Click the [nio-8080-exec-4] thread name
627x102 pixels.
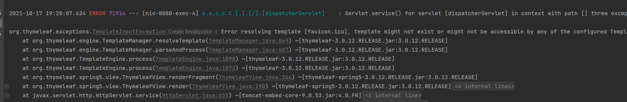170,14
